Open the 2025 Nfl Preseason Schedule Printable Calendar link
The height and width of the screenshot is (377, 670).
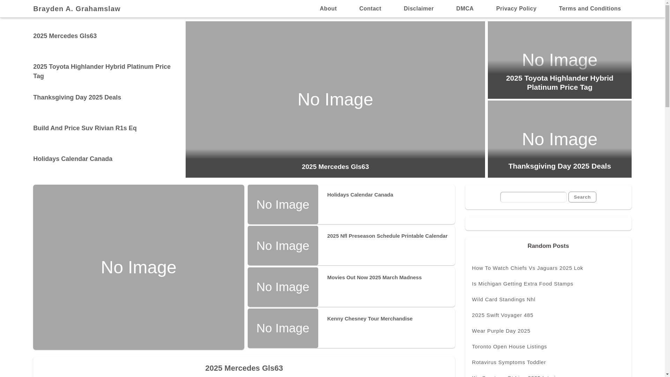tap(387, 236)
